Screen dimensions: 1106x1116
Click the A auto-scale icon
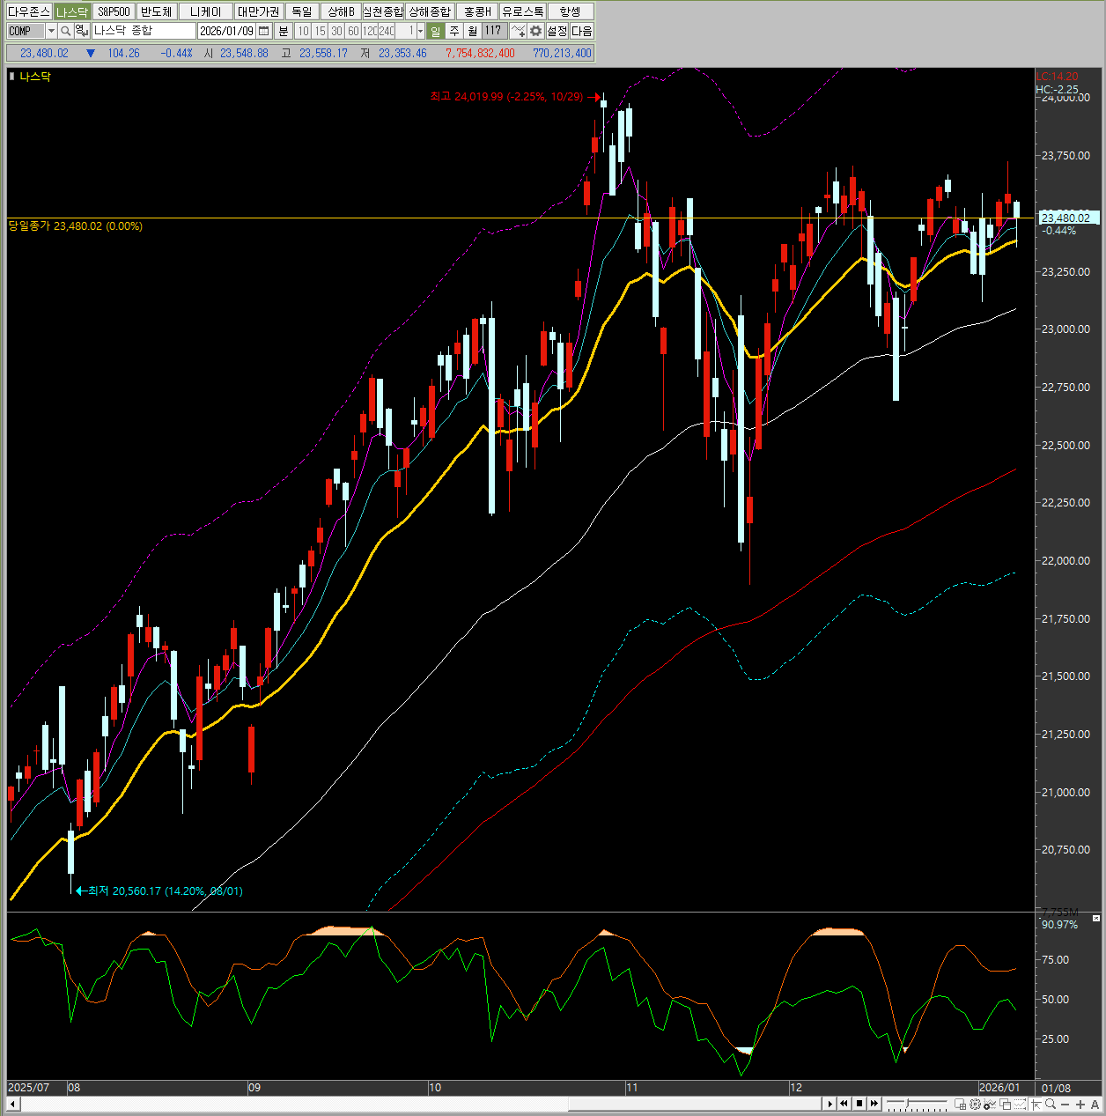(x=1095, y=1104)
